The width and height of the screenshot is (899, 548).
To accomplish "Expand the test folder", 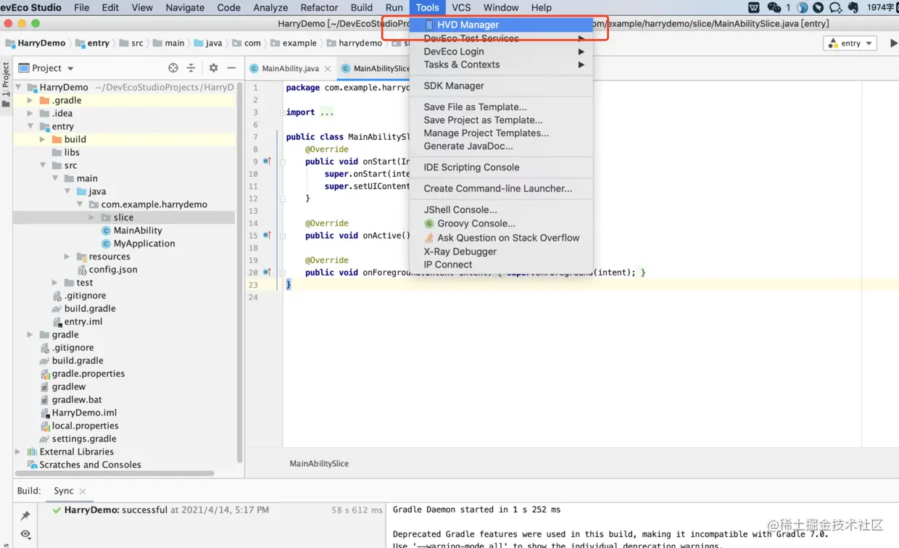I will point(54,283).
